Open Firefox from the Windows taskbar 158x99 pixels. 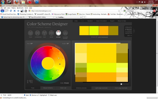[x=17, y=2]
